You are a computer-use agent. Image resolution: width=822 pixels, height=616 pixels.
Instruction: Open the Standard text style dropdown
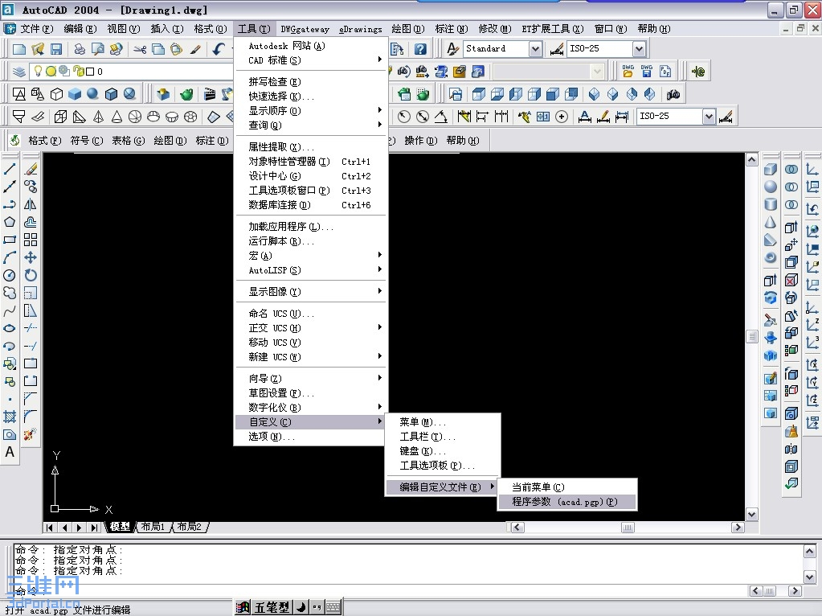(534, 49)
